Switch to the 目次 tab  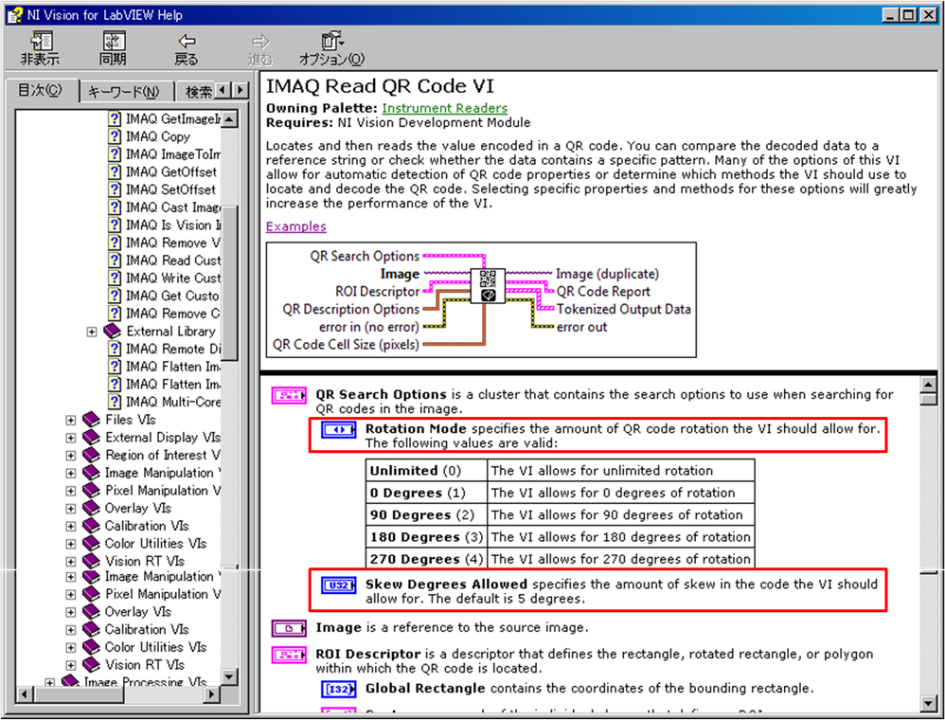point(41,90)
